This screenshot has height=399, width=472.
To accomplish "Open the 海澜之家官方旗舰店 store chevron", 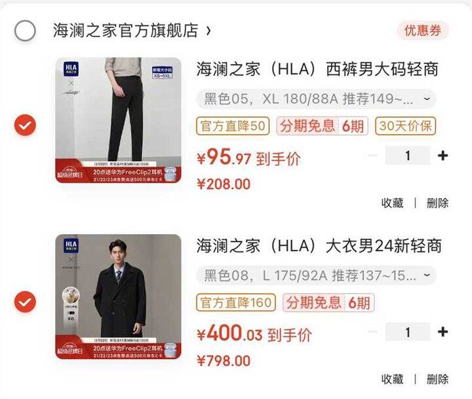I will point(208,30).
